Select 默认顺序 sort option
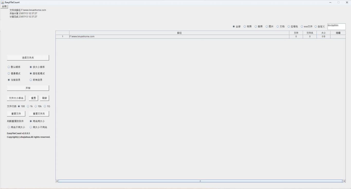 (x=9, y=67)
